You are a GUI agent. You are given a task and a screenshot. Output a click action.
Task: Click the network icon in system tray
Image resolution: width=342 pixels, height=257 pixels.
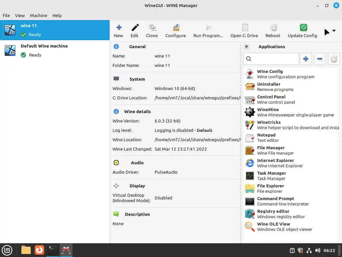pyautogui.click(x=309, y=250)
